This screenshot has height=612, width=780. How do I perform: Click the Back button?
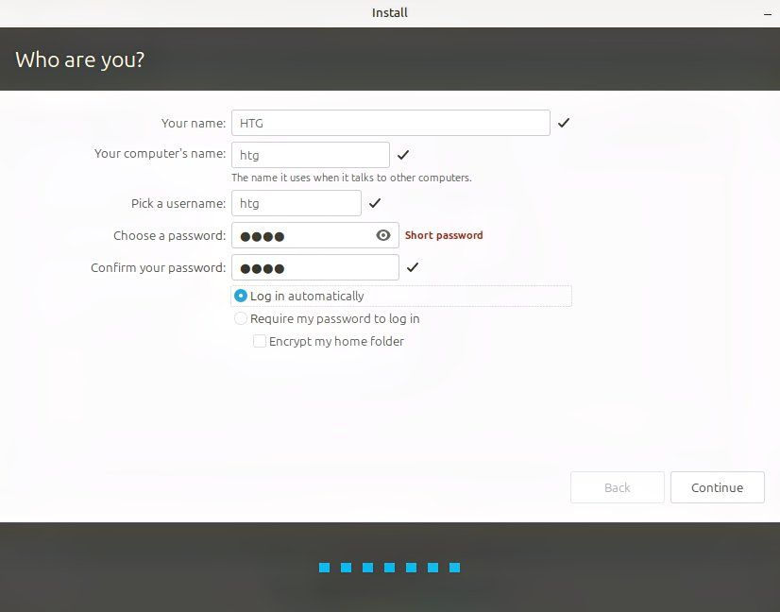(617, 487)
